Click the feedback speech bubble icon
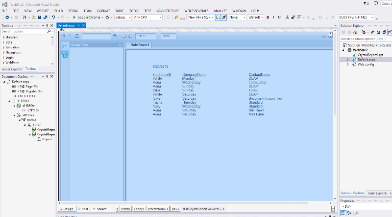 (x=375, y=3)
